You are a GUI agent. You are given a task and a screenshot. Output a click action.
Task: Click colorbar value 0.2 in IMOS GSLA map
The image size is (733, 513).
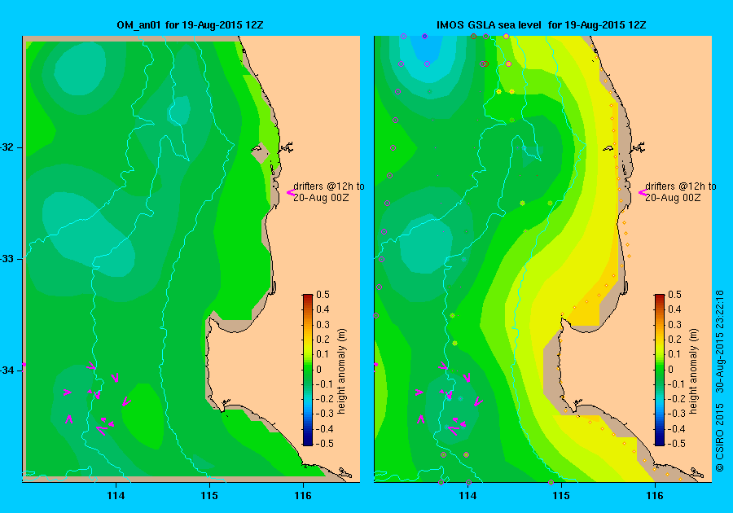674,340
